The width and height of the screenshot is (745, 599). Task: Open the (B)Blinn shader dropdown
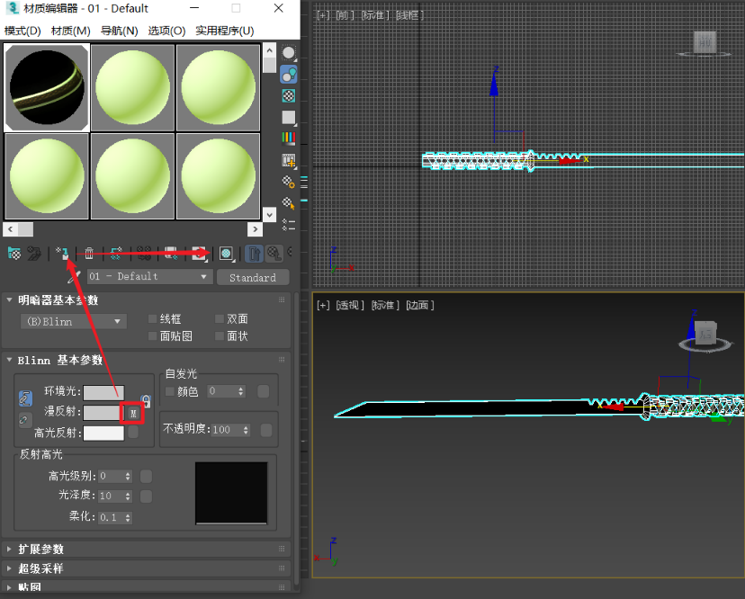point(74,321)
